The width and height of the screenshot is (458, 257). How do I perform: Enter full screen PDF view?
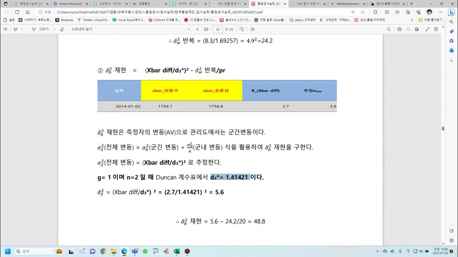[427, 29]
